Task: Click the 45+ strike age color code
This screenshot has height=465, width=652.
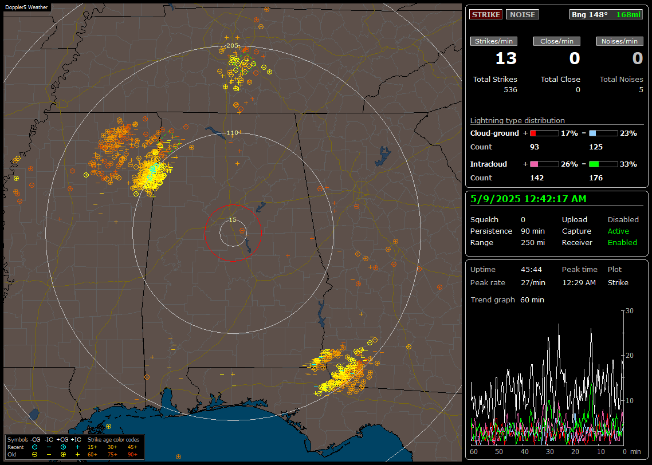Action: [132, 447]
